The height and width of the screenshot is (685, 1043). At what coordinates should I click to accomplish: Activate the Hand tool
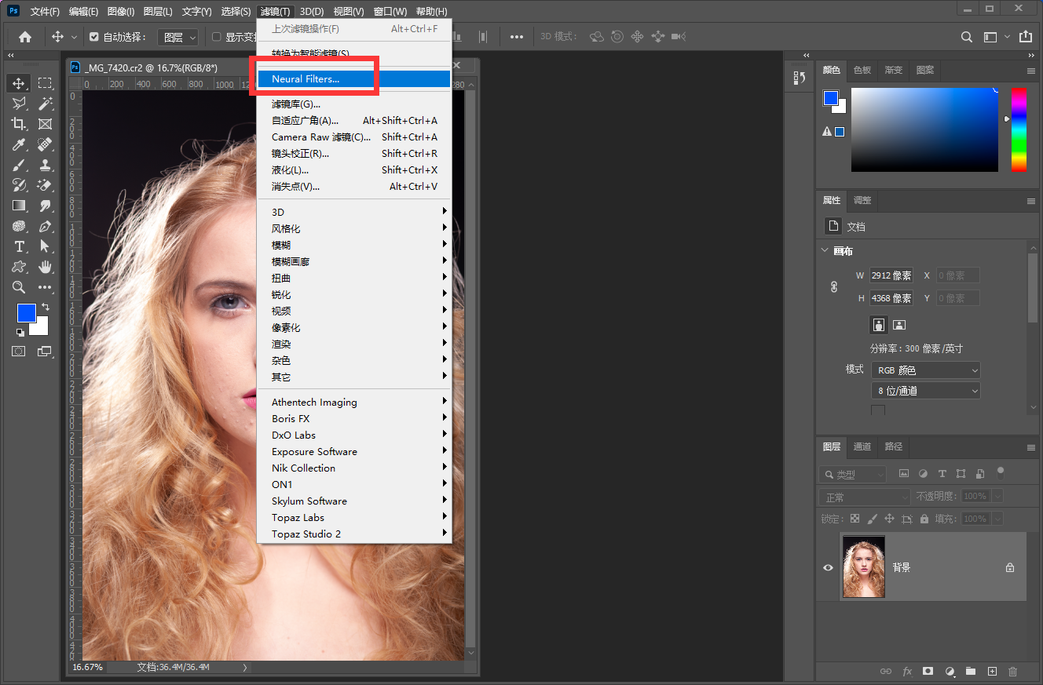(x=45, y=267)
